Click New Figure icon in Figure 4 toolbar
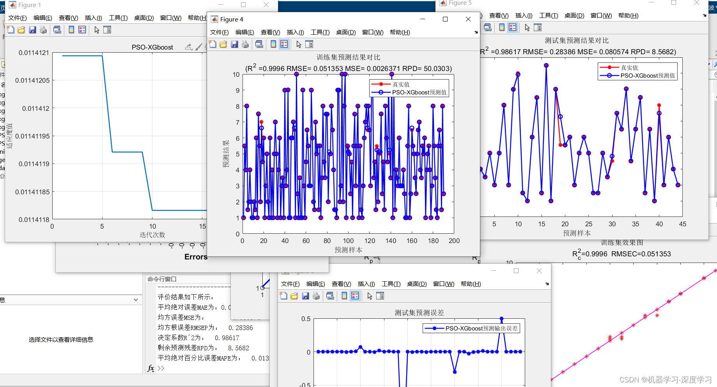The image size is (717, 387). [x=212, y=44]
